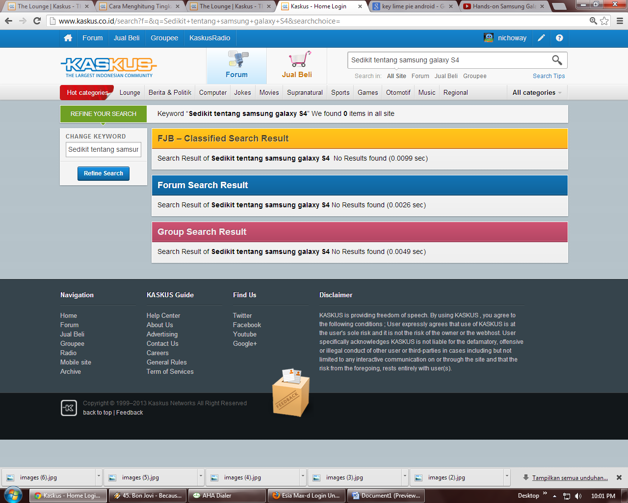Open Document1 Word taskbar item
Image resolution: width=628 pixels, height=503 pixels.
coord(386,496)
